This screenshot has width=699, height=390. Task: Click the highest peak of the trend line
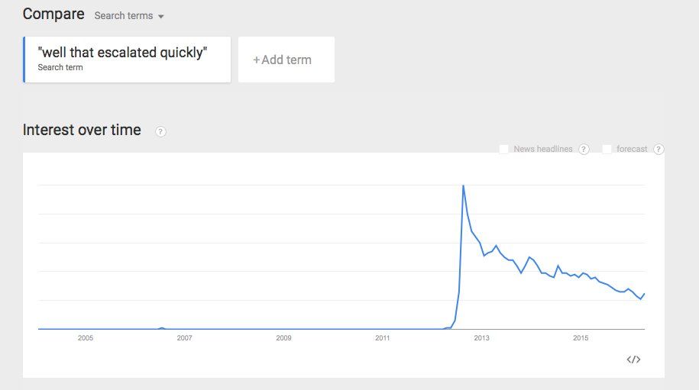click(463, 185)
